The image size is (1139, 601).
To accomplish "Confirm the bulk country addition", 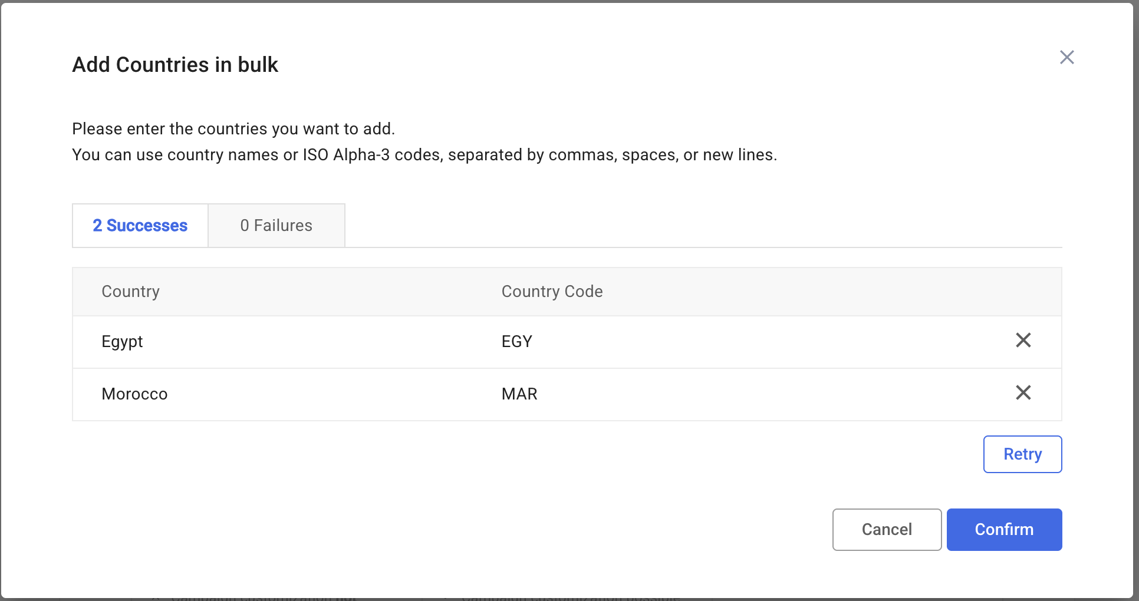I will tap(1003, 530).
